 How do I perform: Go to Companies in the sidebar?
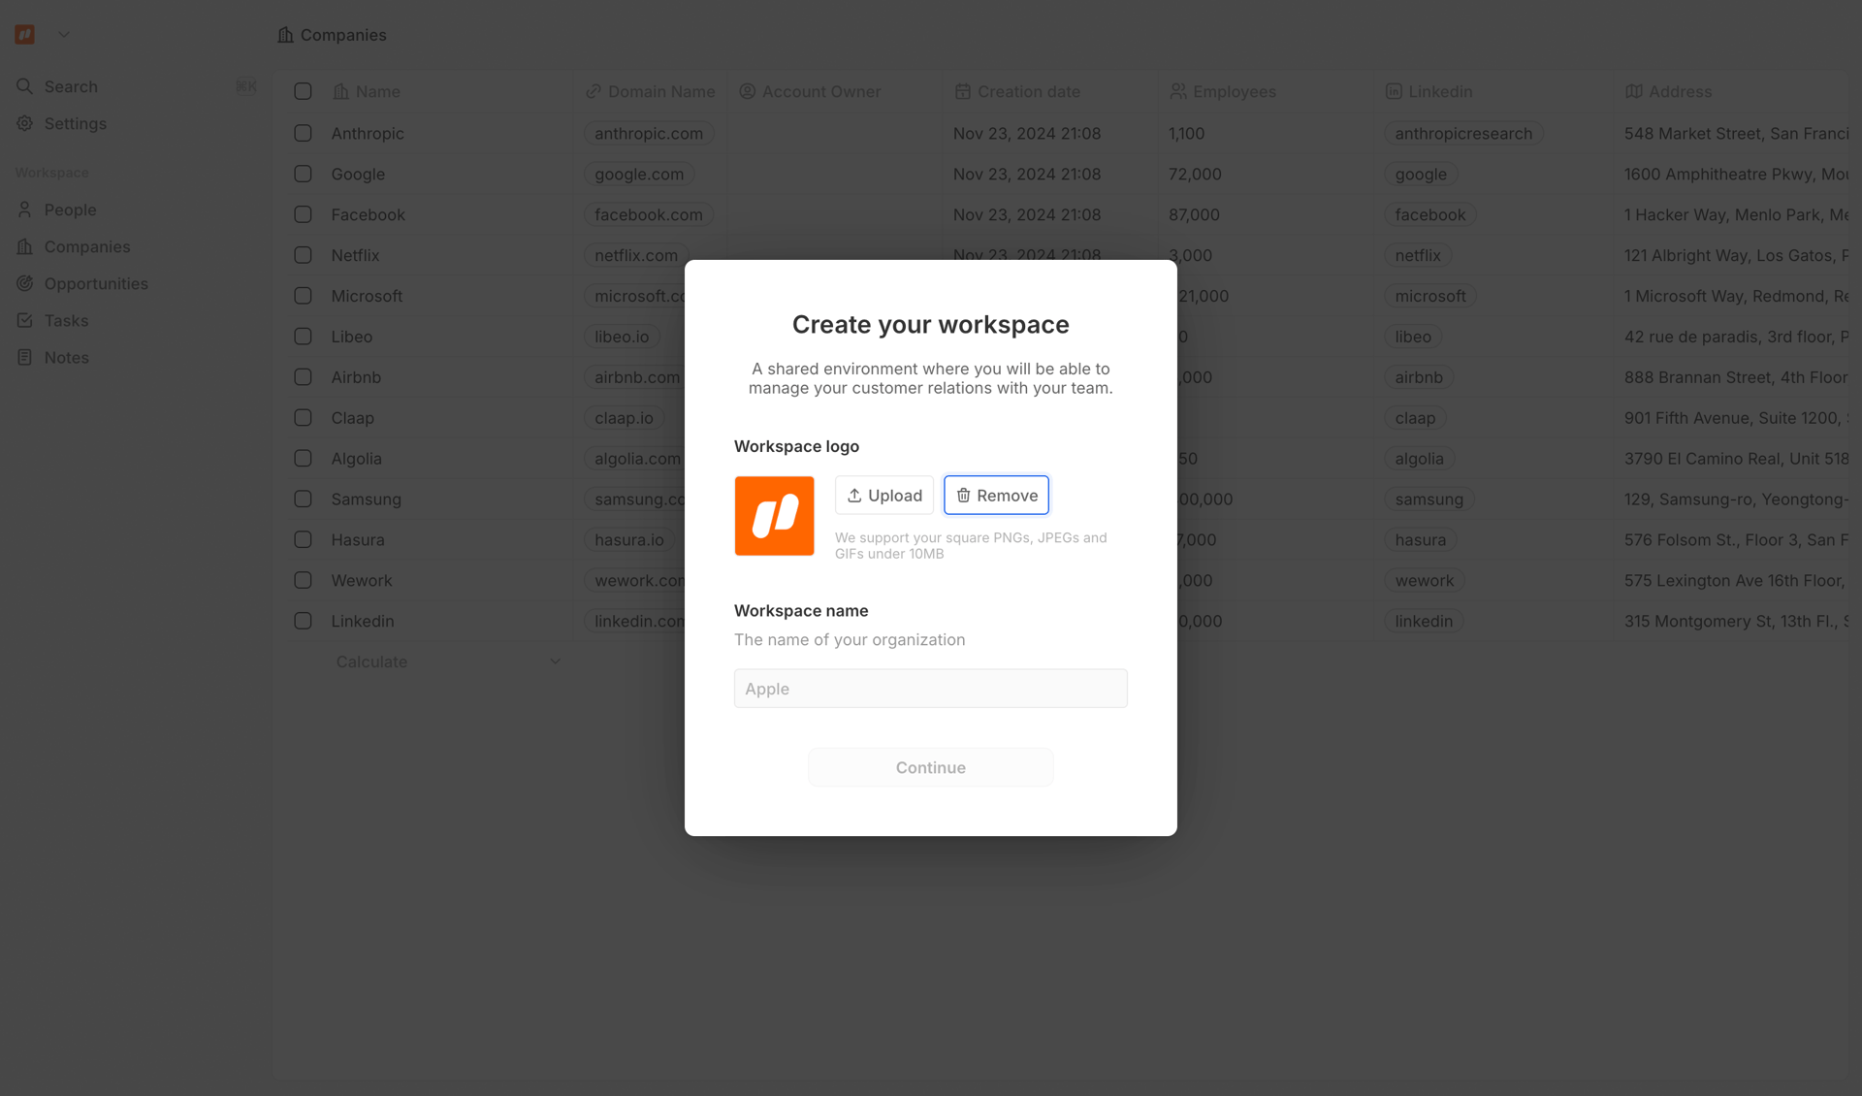tap(86, 246)
